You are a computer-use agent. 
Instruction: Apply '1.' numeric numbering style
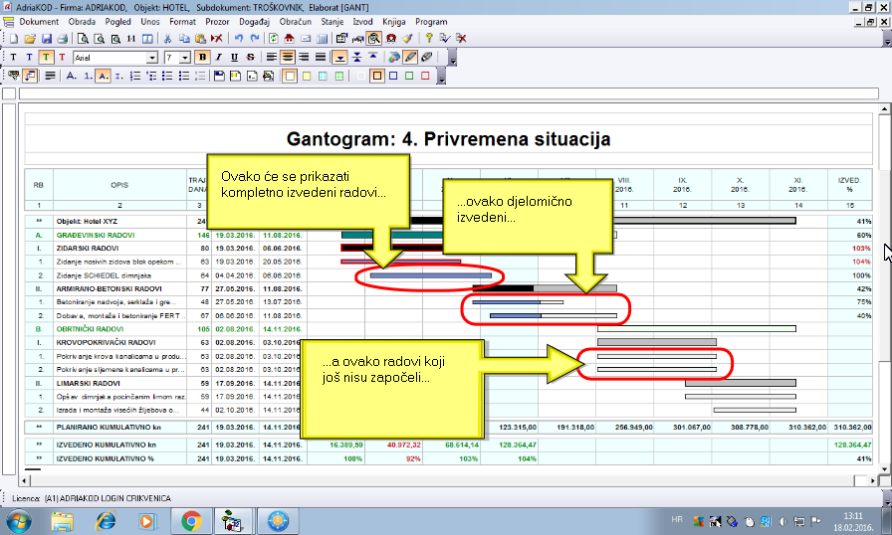[88, 76]
